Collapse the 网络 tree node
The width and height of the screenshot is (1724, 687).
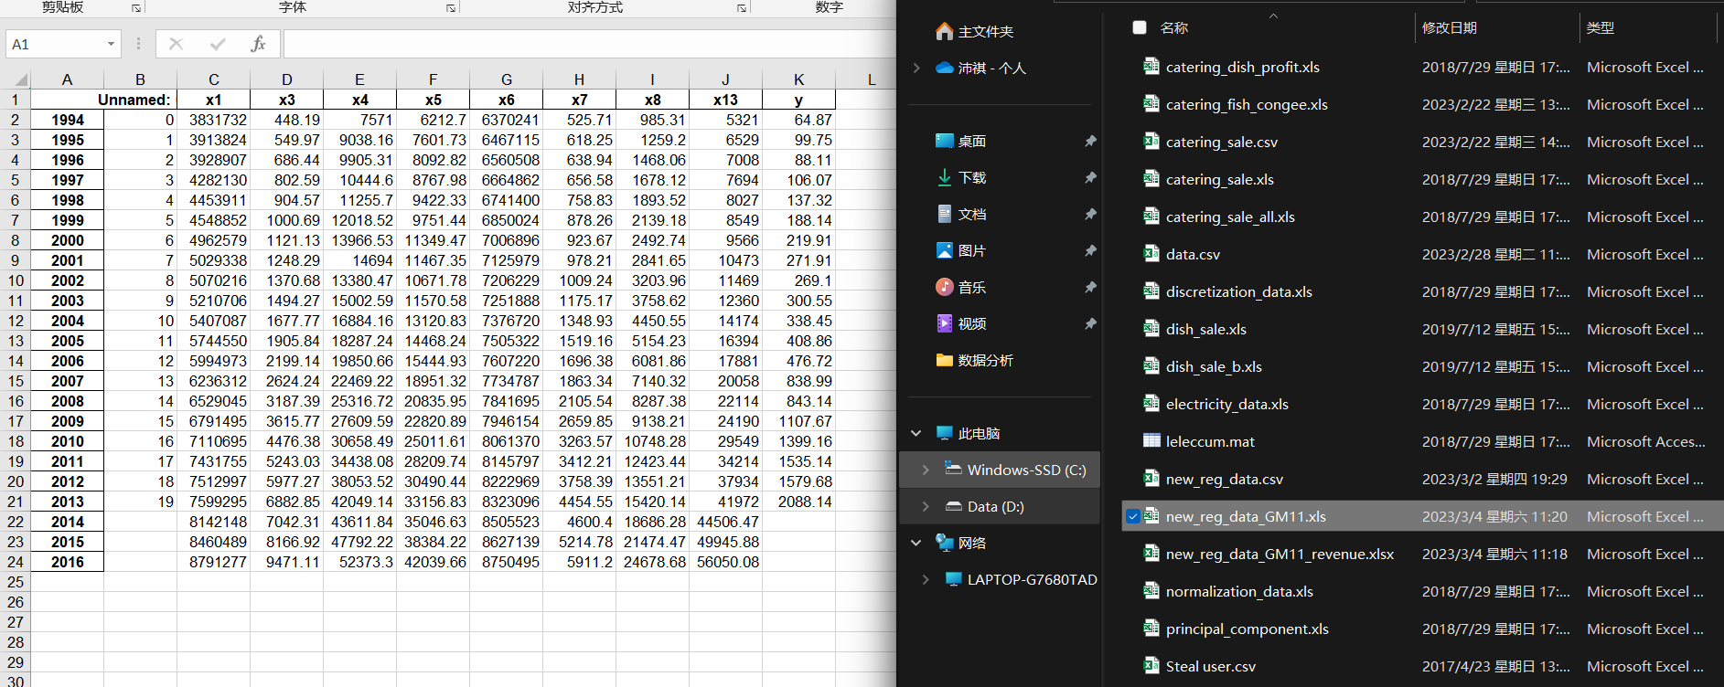[916, 544]
